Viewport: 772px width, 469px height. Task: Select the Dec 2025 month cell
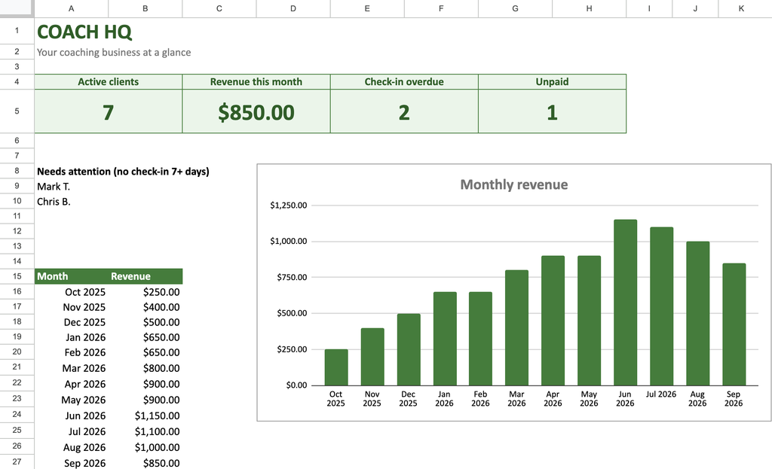(x=72, y=322)
